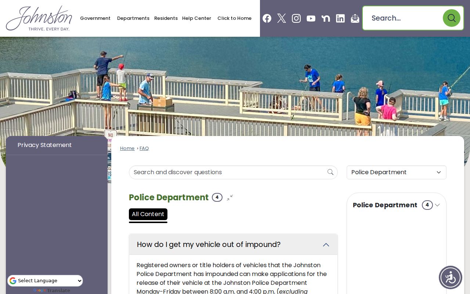The height and width of the screenshot is (294, 470).
Task: Click the Police Department sidebar title
Action: coord(385,205)
